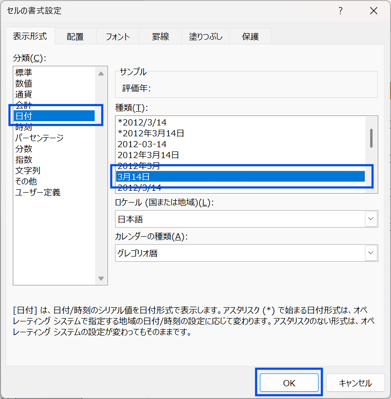Expand the ロケール dropdown showing 日本語
Image resolution: width=391 pixels, height=399 pixels.
click(x=371, y=219)
